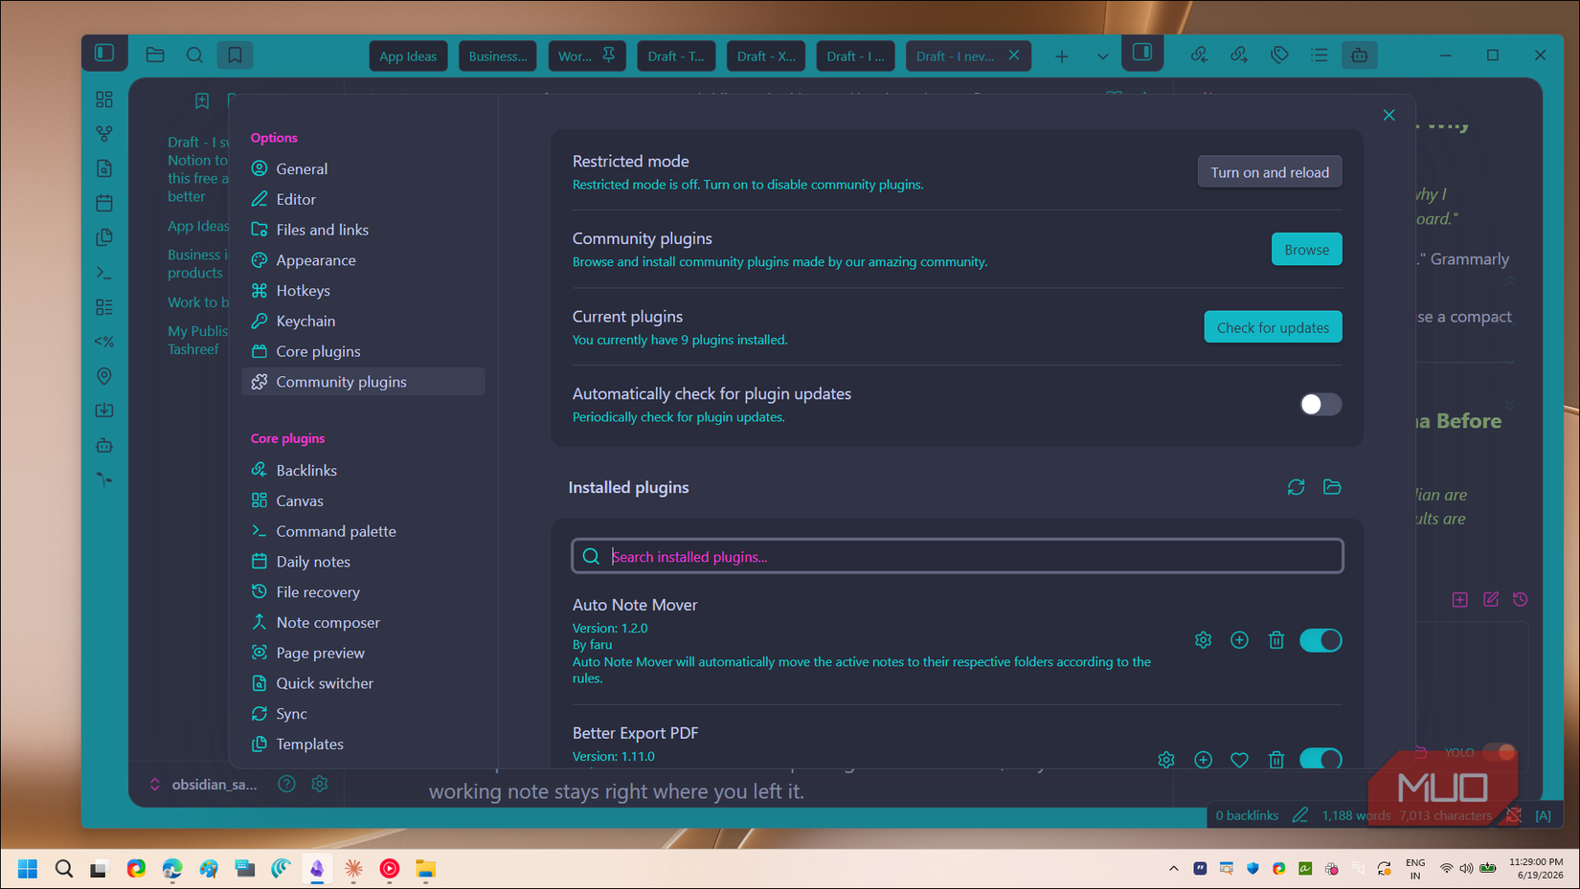Disable the Auto Note Mover plugin
This screenshot has height=889, width=1580.
click(1320, 640)
